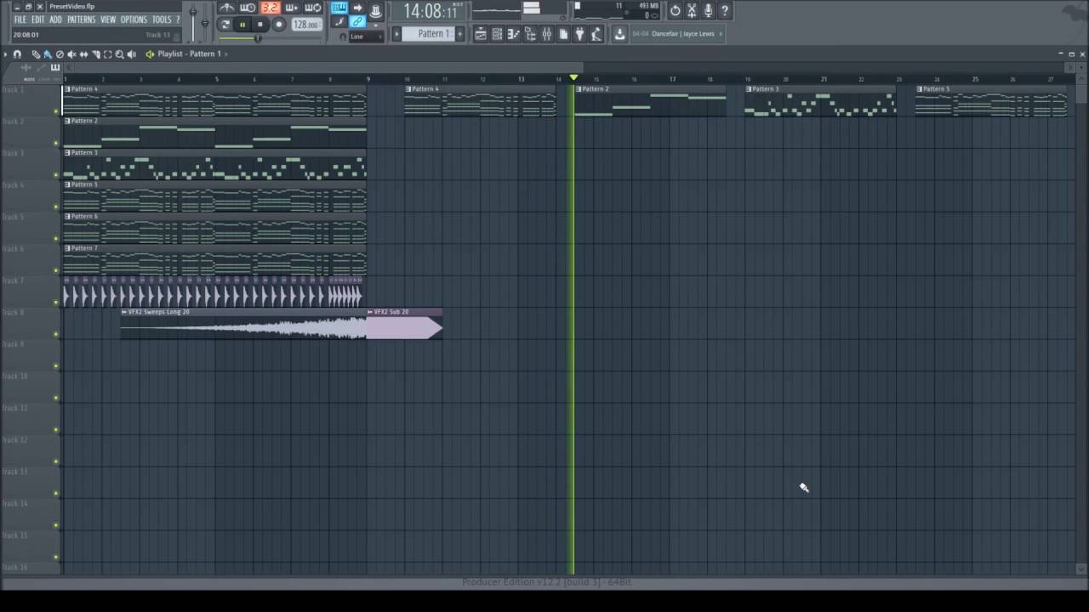Open the tempo tapper icon
This screenshot has height=612, width=1089.
tap(596, 34)
